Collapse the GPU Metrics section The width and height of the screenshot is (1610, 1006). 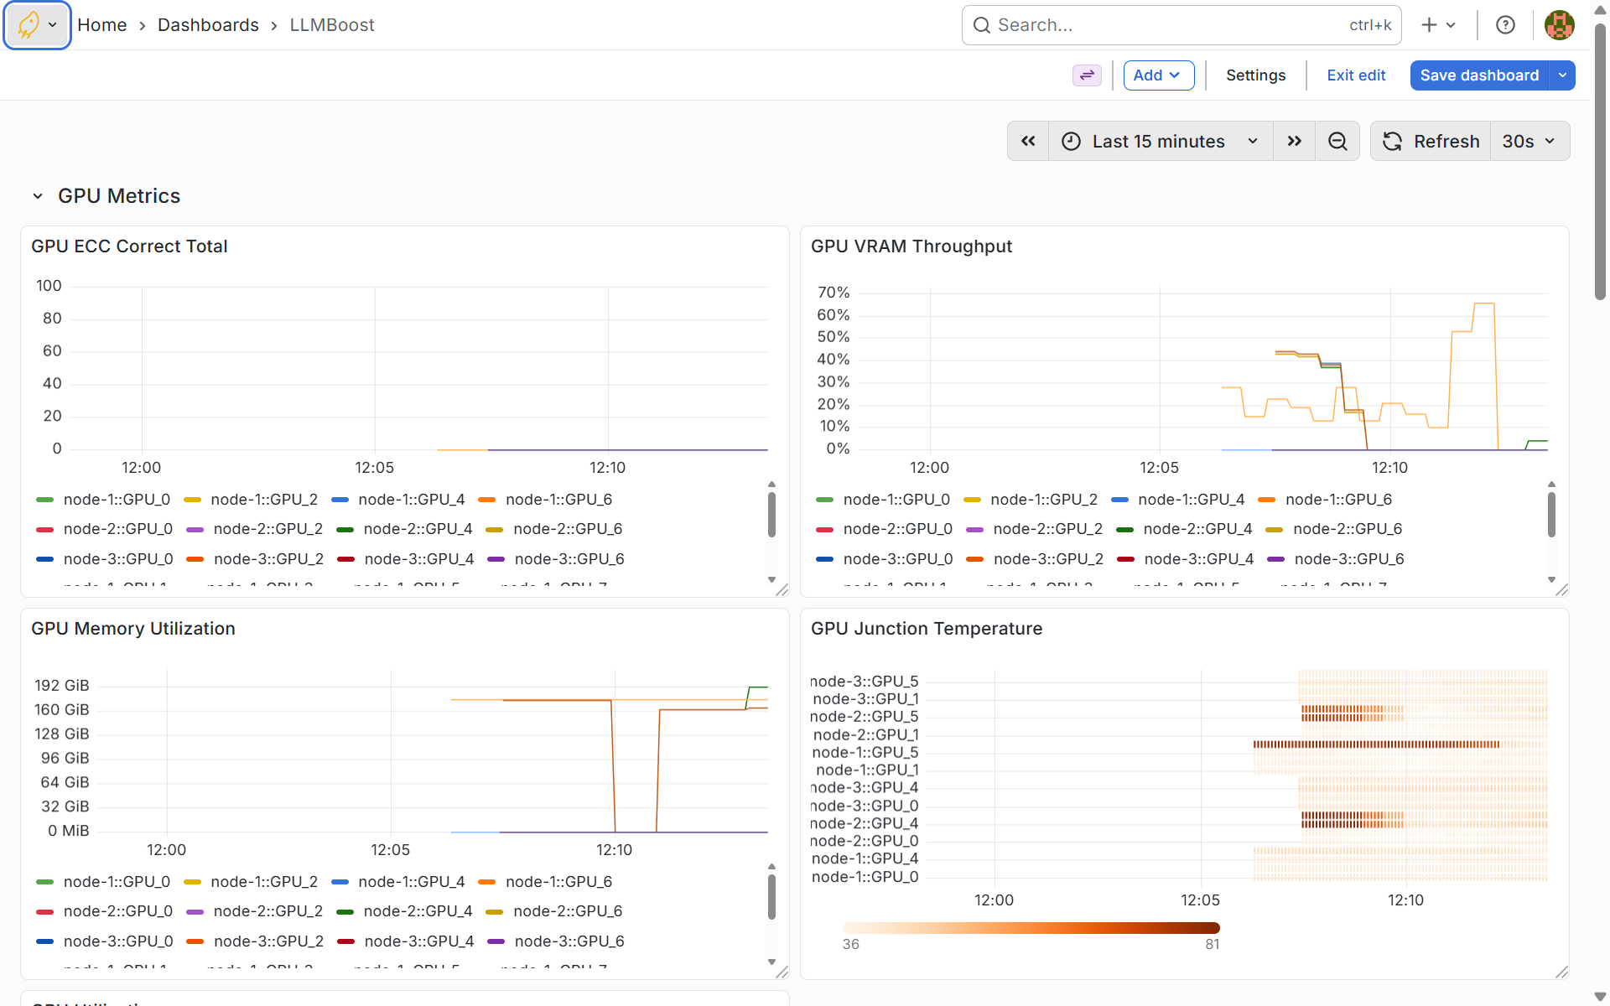[x=37, y=195]
